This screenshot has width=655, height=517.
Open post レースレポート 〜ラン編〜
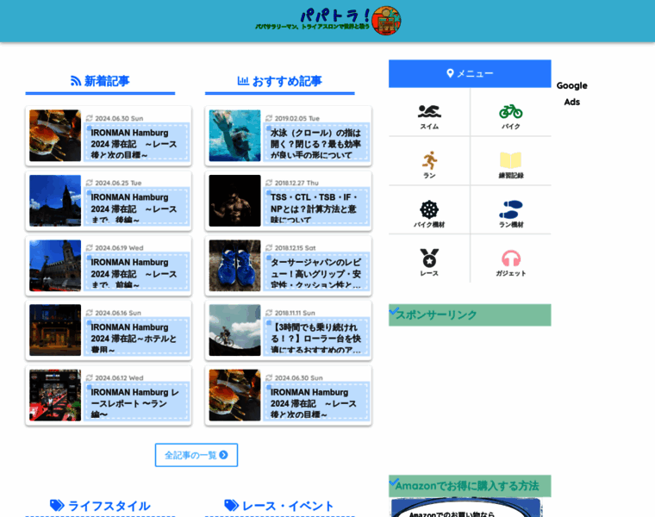[x=109, y=396]
